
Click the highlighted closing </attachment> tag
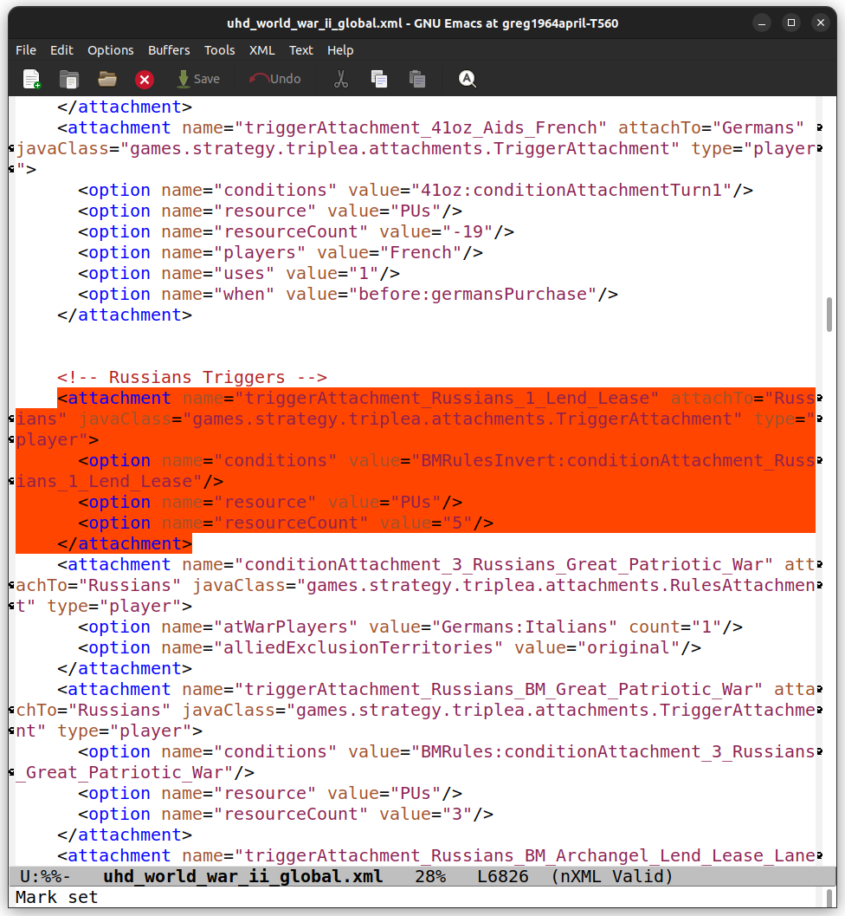click(x=125, y=544)
